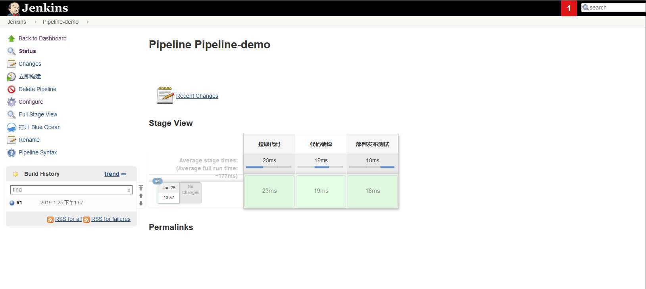Click the Recent Changes notepad icon

point(165,95)
